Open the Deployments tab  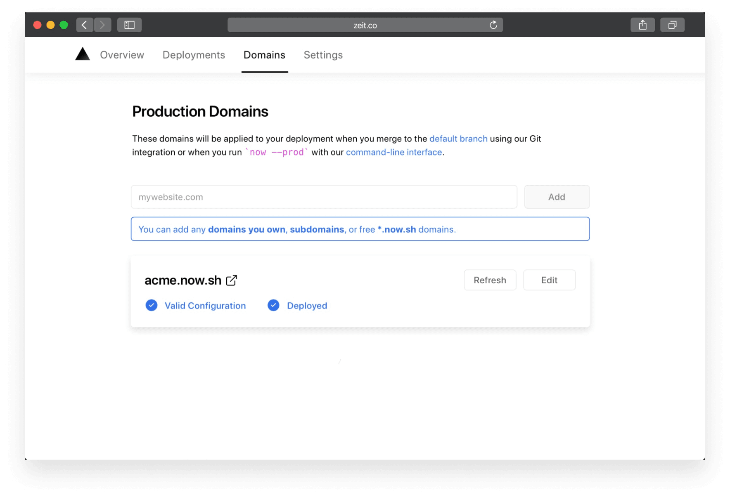194,55
